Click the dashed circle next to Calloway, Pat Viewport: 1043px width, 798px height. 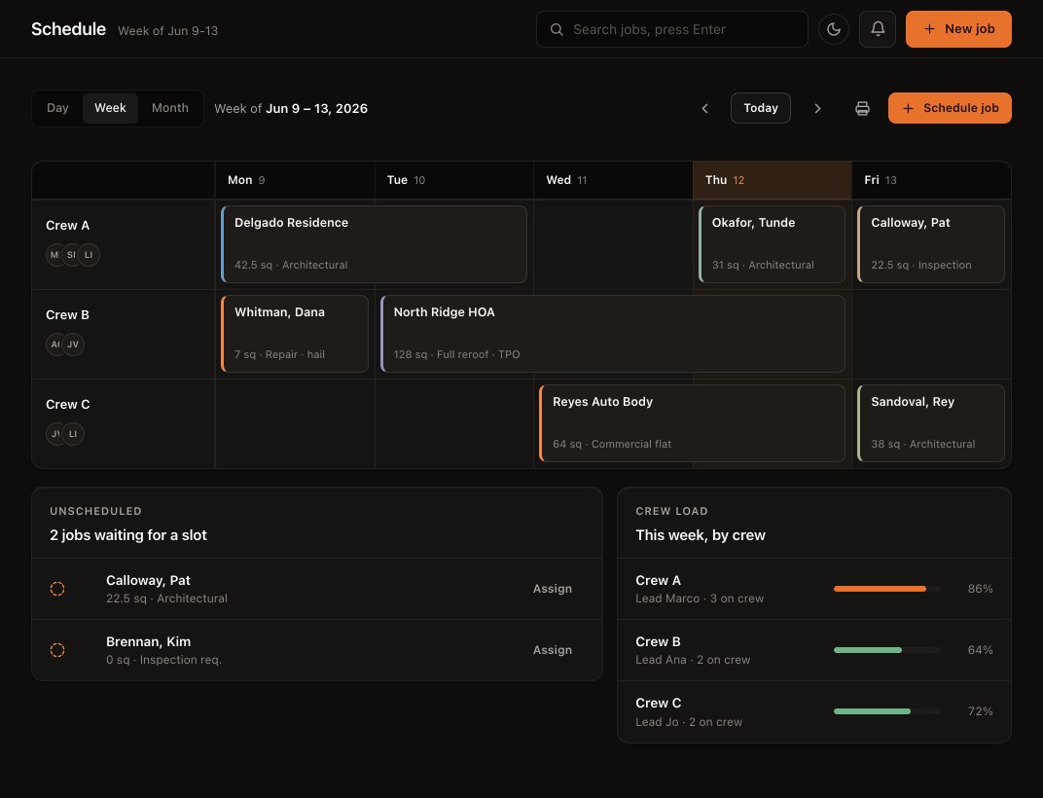57,589
